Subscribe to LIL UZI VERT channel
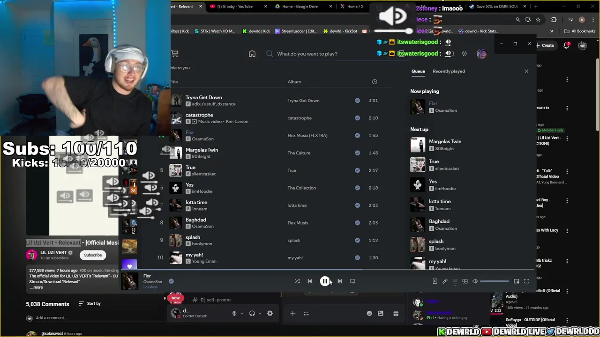 pos(93,255)
